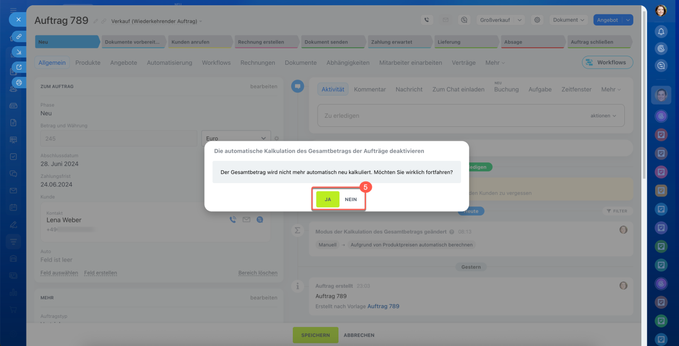Open the Verträge tab
Screen dimensions: 679x346
(464, 63)
